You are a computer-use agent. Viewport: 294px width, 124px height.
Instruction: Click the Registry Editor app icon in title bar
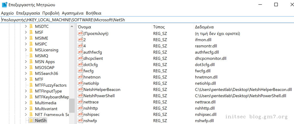click(x=5, y=5)
